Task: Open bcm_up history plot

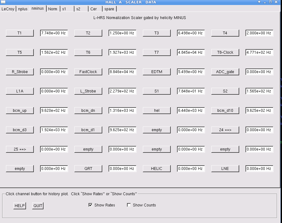Action: pyautogui.click(x=20, y=111)
